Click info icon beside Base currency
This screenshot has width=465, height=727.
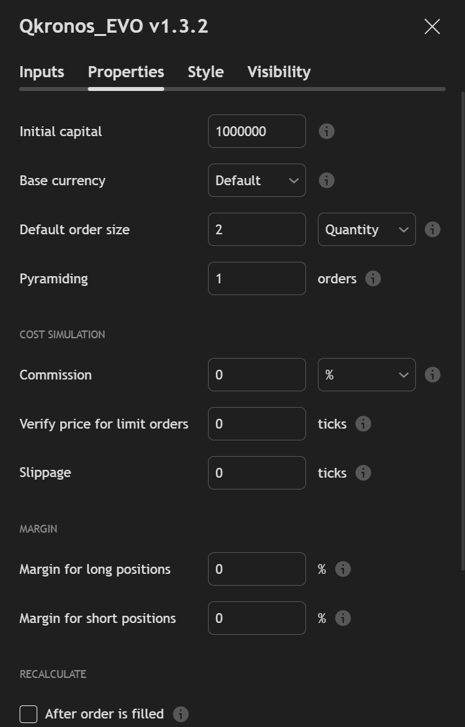(326, 181)
